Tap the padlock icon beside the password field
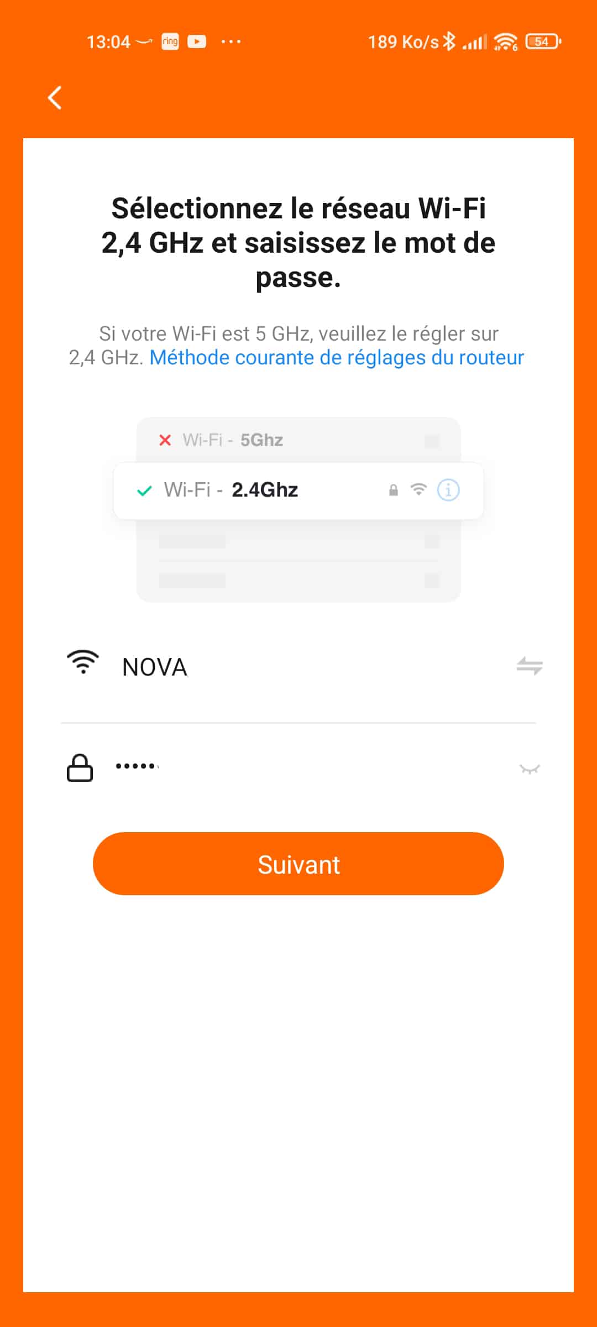The image size is (597, 1327). coord(80,767)
